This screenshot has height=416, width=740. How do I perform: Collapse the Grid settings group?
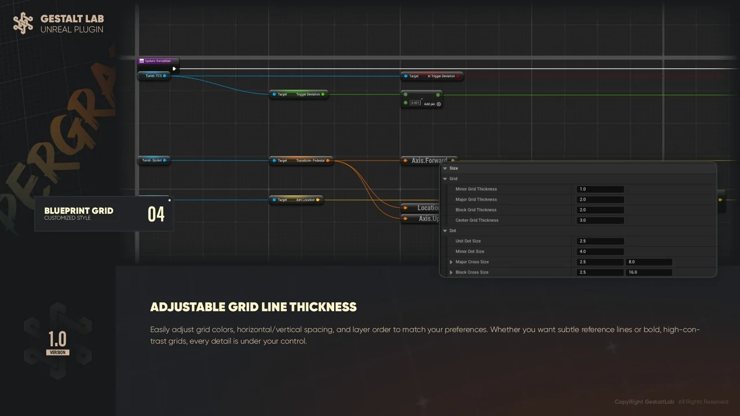[445, 179]
